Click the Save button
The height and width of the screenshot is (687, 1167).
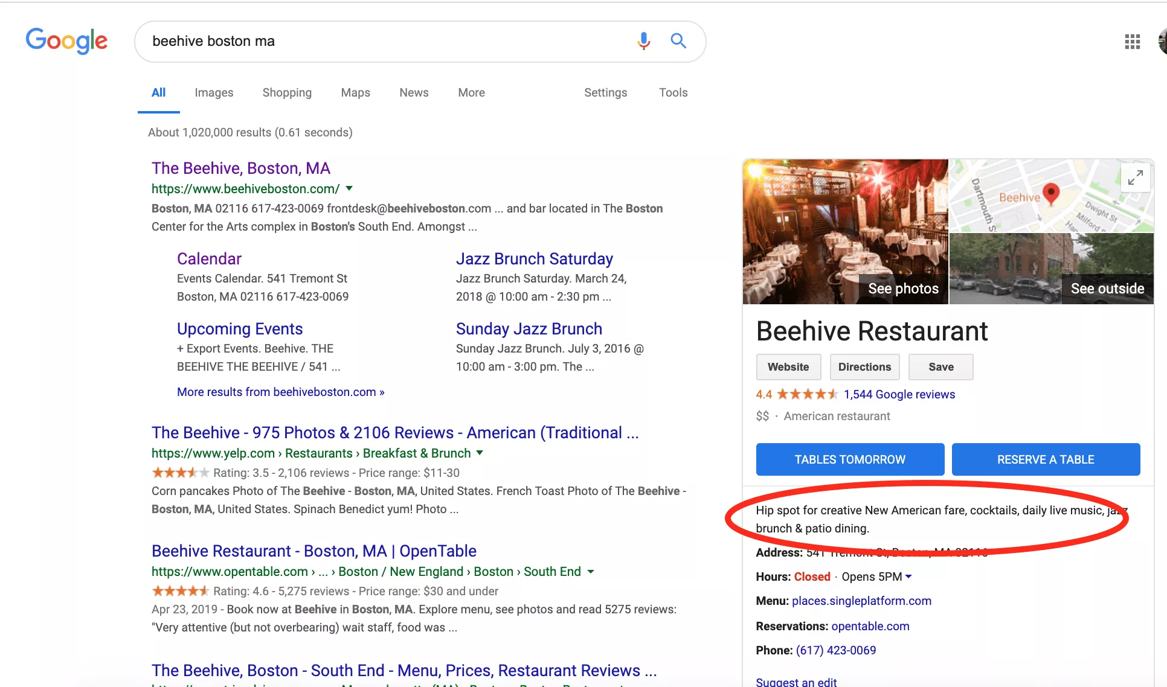pos(940,367)
